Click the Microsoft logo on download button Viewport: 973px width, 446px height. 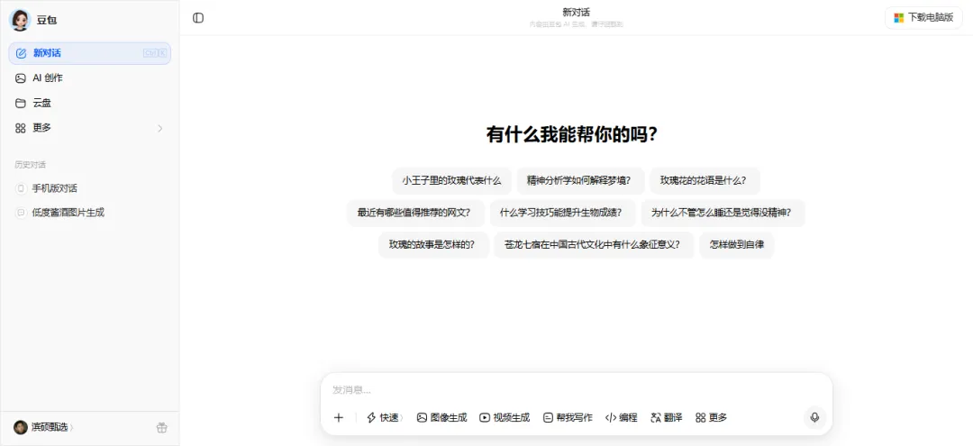pos(898,18)
